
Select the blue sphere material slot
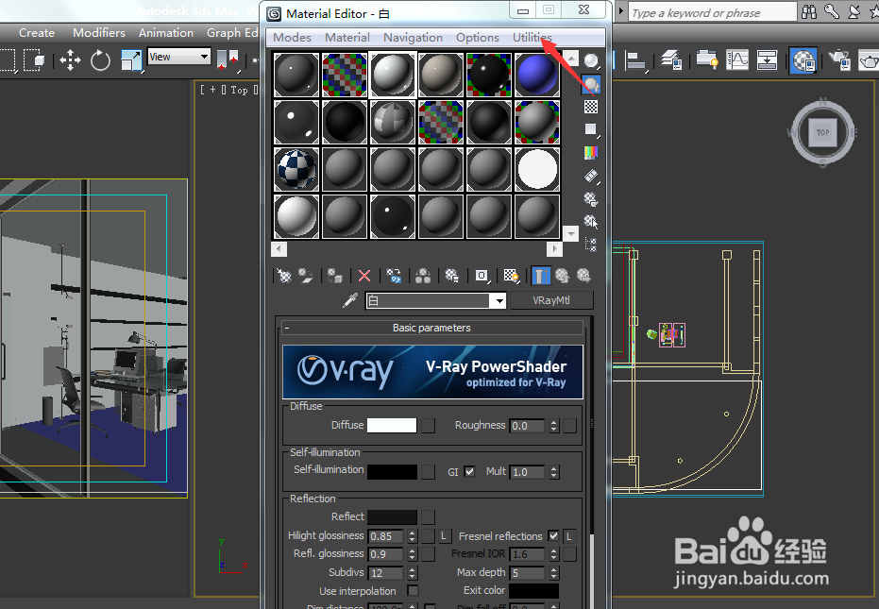[x=537, y=75]
